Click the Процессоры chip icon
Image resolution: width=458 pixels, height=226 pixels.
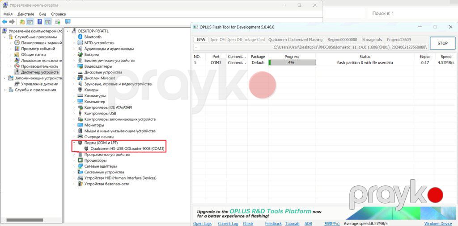coord(81,160)
